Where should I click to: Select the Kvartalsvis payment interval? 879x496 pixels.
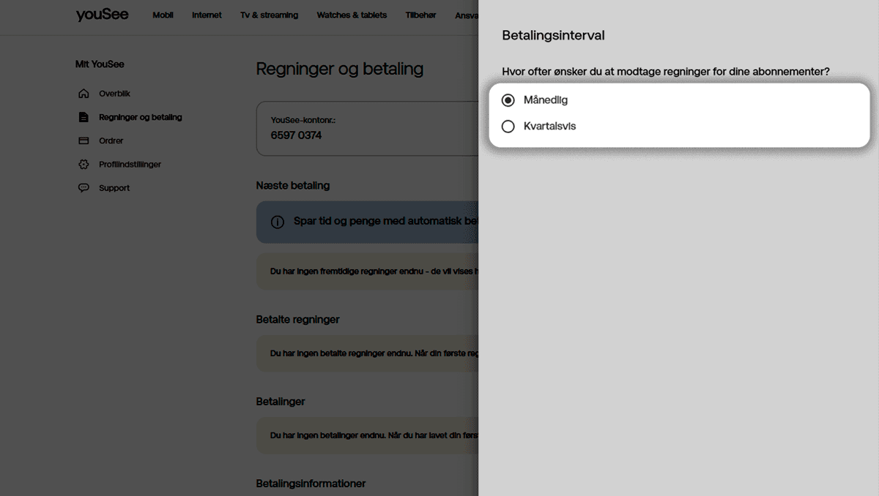508,126
